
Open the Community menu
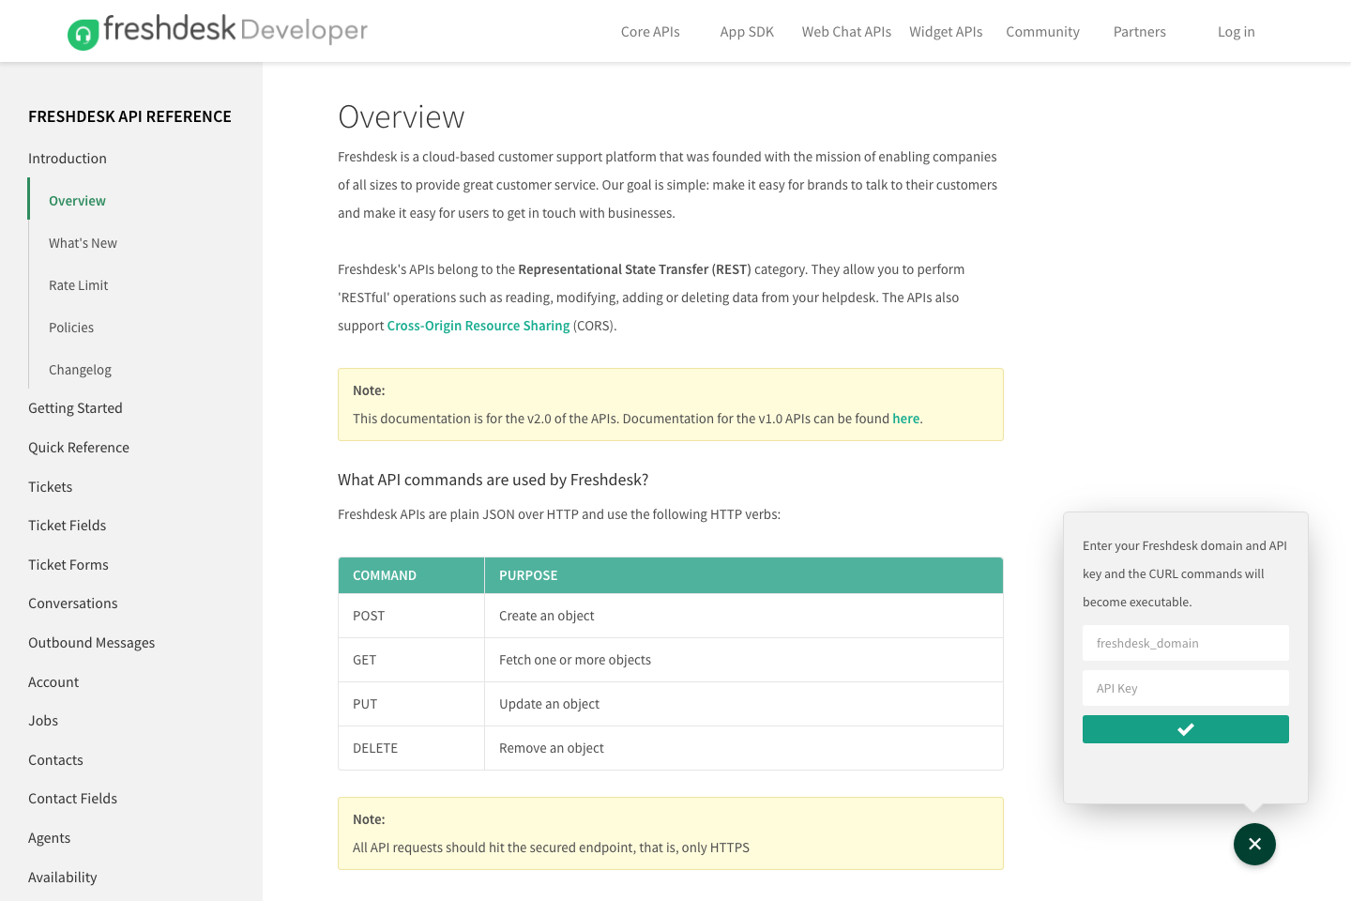1042,31
